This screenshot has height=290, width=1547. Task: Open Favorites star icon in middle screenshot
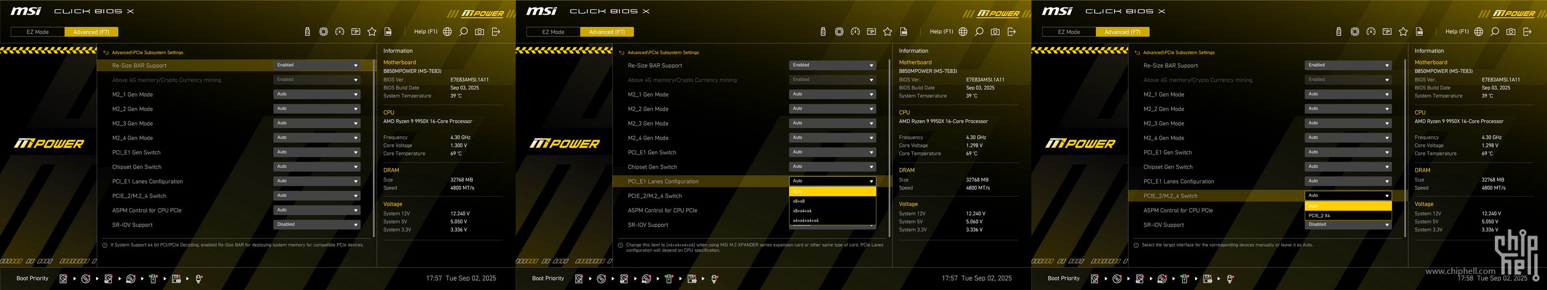click(887, 32)
